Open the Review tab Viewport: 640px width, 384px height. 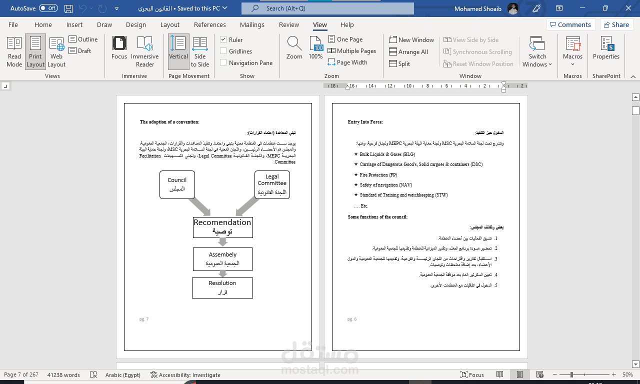tap(289, 24)
